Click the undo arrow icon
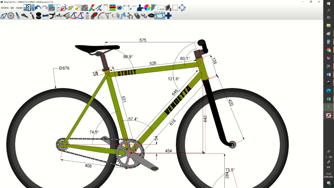 (38, 8)
